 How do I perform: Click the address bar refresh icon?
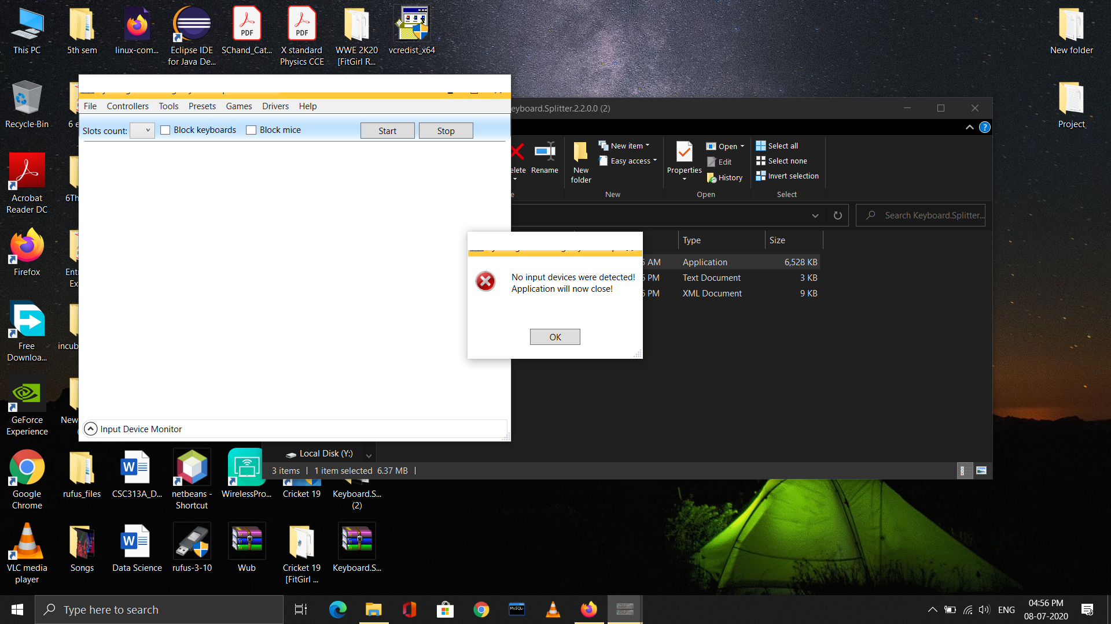click(x=837, y=215)
